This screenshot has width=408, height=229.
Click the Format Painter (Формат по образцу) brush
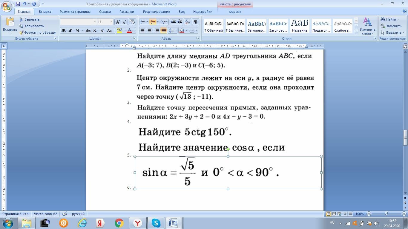click(x=37, y=33)
